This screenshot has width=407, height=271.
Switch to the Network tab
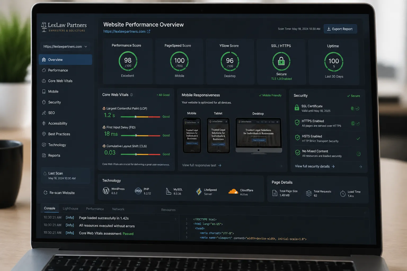click(x=118, y=209)
